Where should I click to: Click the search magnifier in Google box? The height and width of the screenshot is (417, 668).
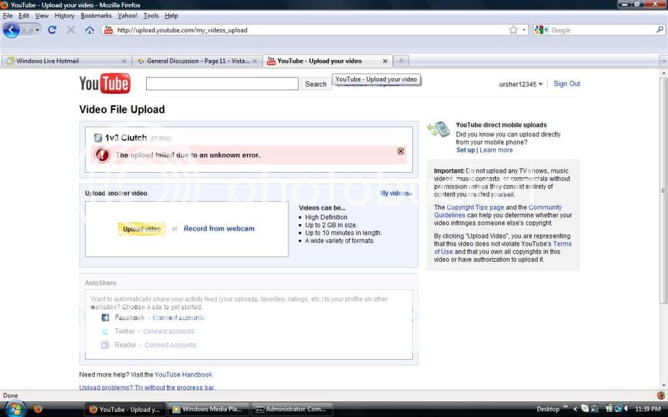tap(660, 30)
